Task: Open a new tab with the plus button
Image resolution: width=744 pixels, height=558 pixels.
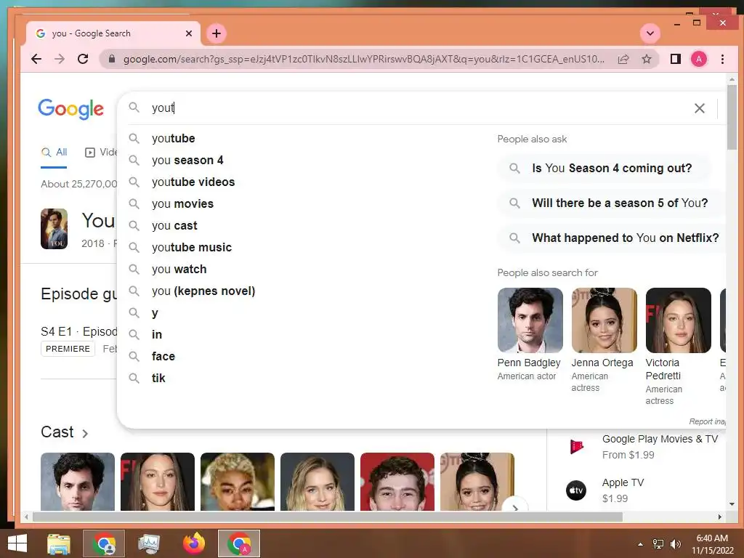Action: (x=217, y=33)
